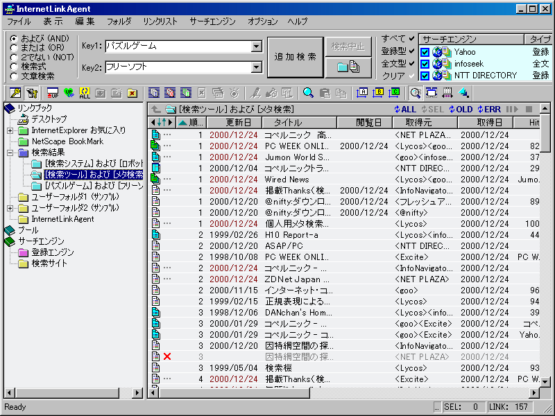
Task: Click the red X error mark in the list
Action: [x=167, y=356]
